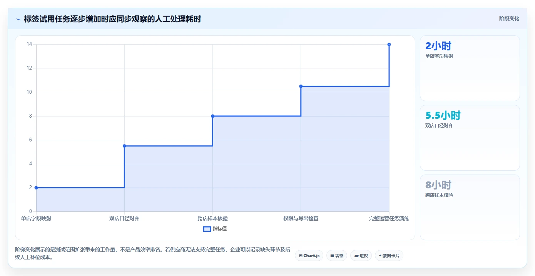The height and width of the screenshot is (276, 535).
Task: Click the Chart.js chip icon
Action: click(x=301, y=256)
